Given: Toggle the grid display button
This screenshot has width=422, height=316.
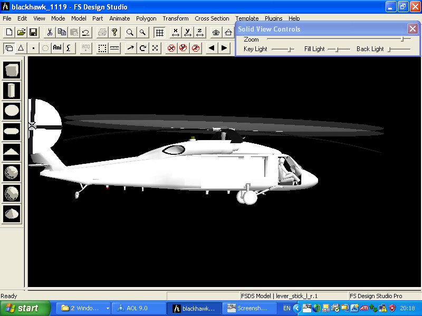Looking at the screenshot, I should coord(159,33).
